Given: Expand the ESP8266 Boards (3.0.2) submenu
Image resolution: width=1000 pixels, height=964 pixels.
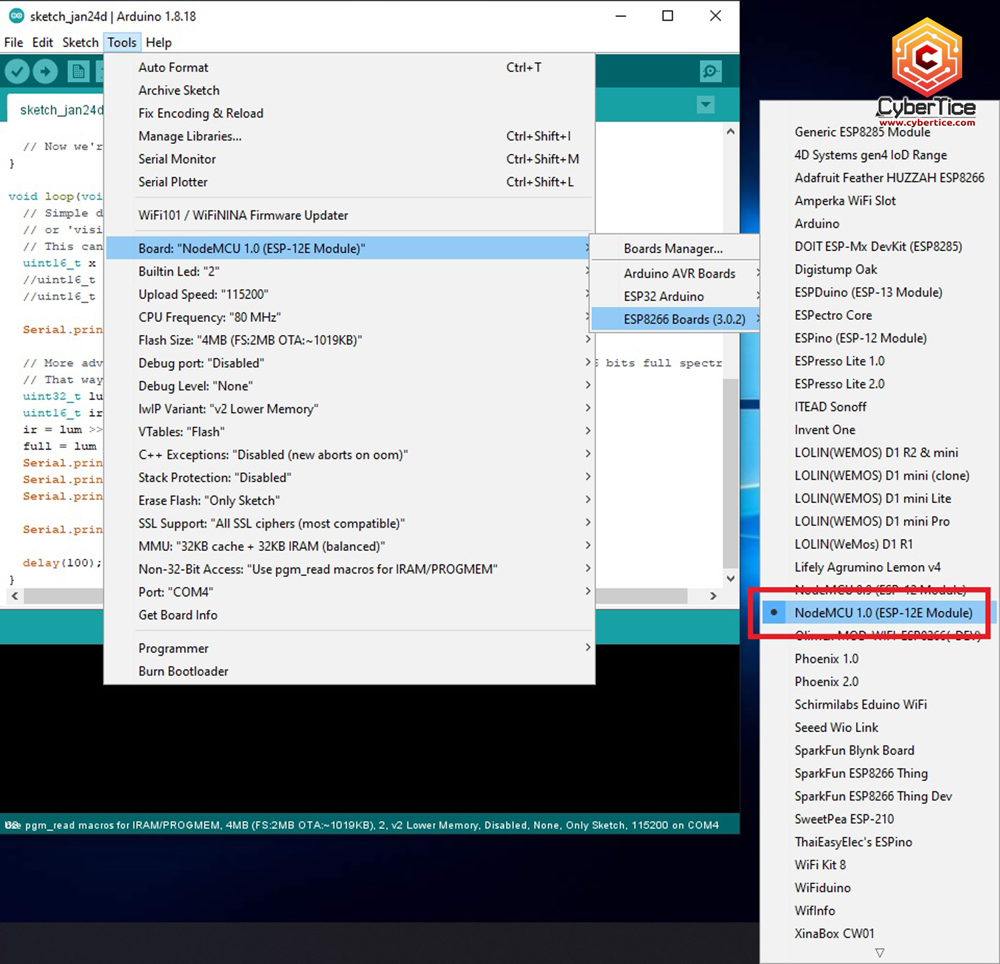Looking at the screenshot, I should 684,319.
